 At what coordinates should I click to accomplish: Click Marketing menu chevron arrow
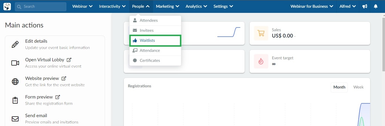[177, 6]
